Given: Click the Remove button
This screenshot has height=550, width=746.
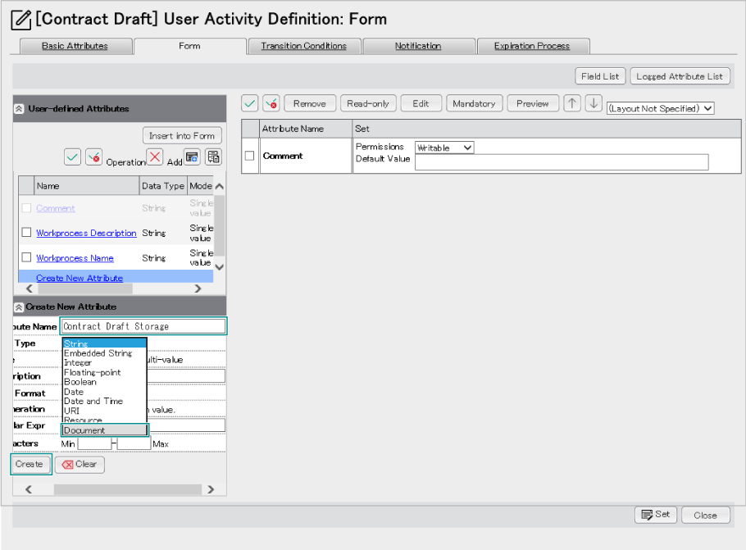Looking at the screenshot, I should 310,103.
